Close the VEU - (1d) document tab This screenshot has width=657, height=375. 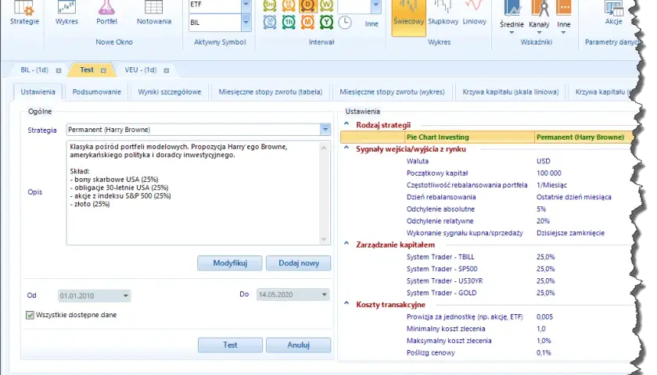[x=167, y=71]
